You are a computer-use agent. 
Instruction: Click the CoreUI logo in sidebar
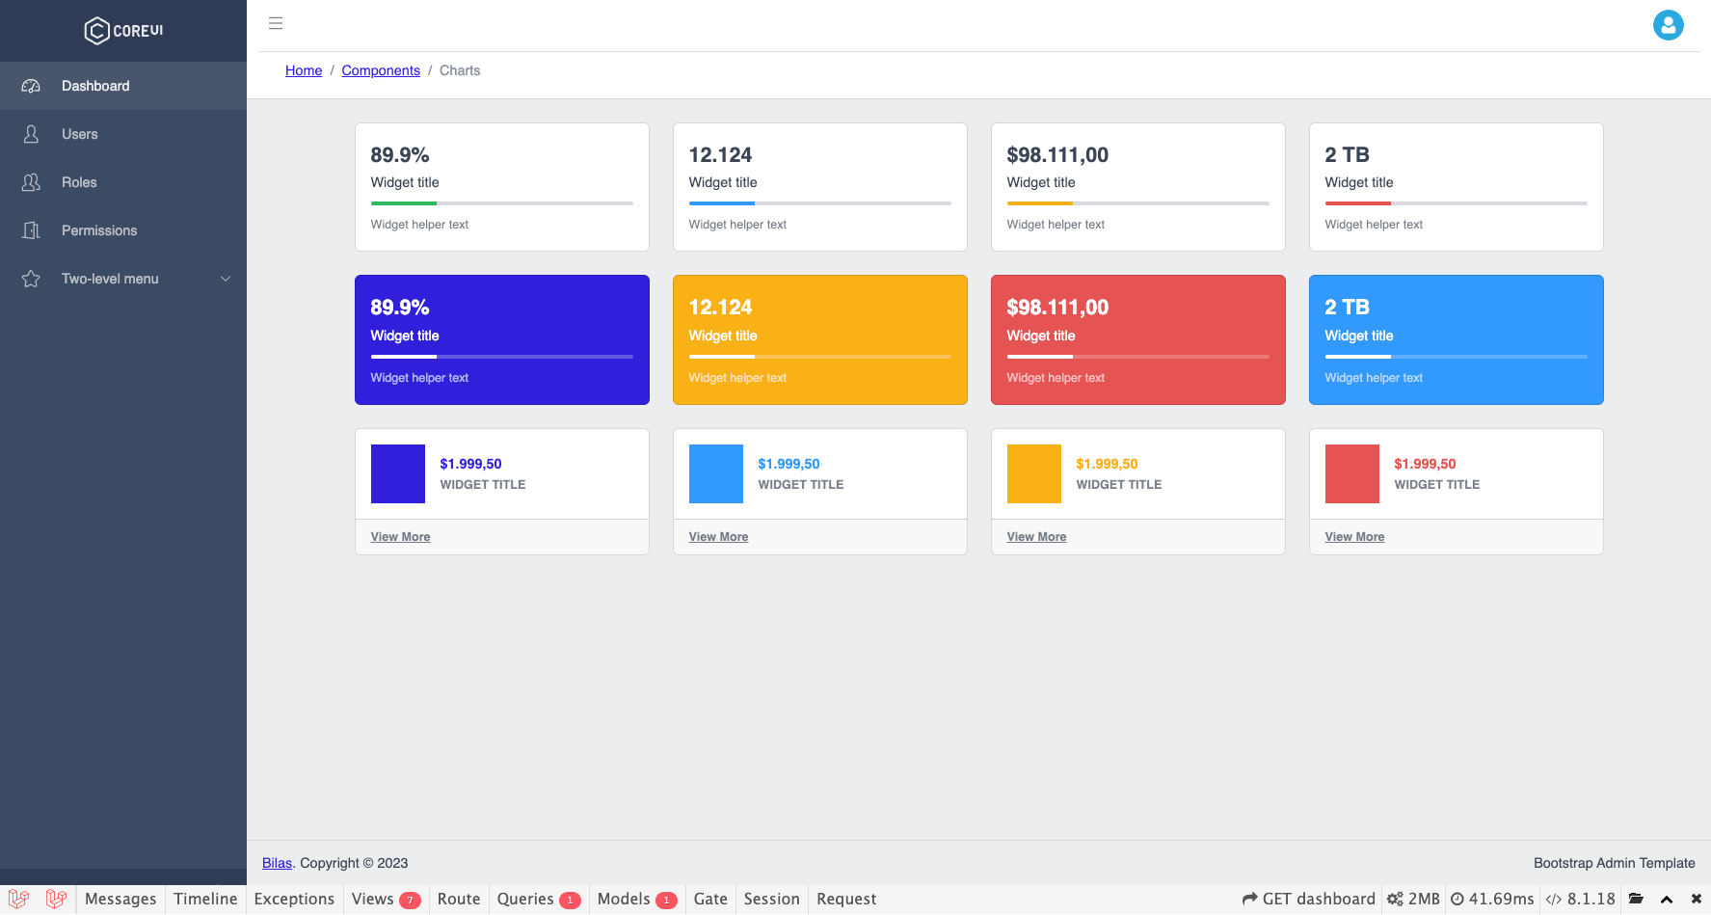(123, 31)
